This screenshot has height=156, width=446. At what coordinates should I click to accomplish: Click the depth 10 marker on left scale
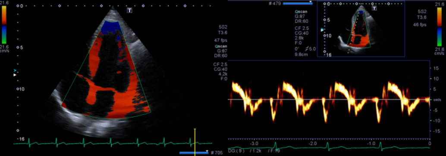(x=21, y=89)
